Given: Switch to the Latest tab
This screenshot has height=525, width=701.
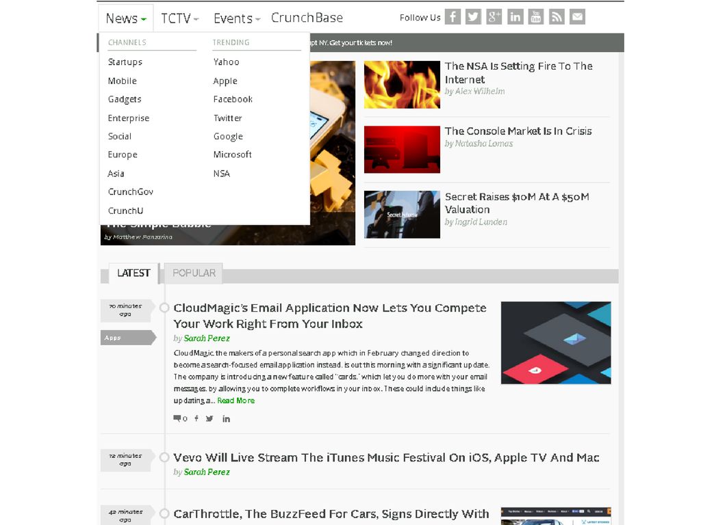Looking at the screenshot, I should [133, 273].
